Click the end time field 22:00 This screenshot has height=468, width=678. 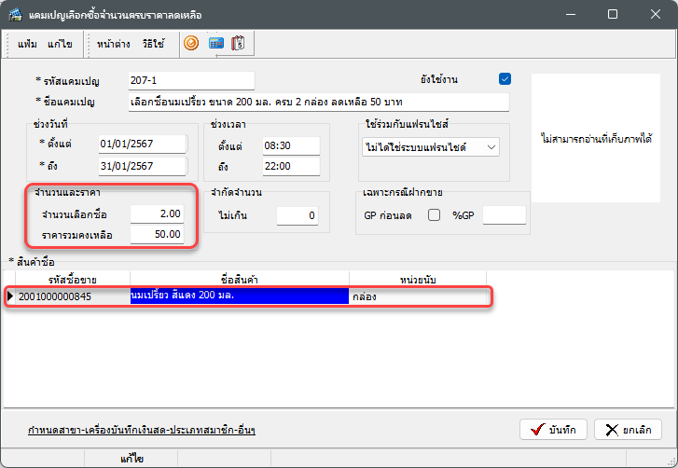pyautogui.click(x=289, y=166)
